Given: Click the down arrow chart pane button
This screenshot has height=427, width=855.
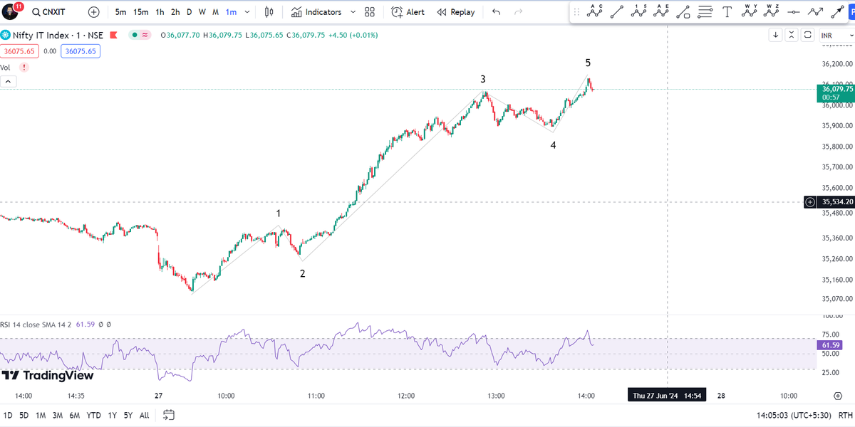Looking at the screenshot, I should tap(776, 35).
